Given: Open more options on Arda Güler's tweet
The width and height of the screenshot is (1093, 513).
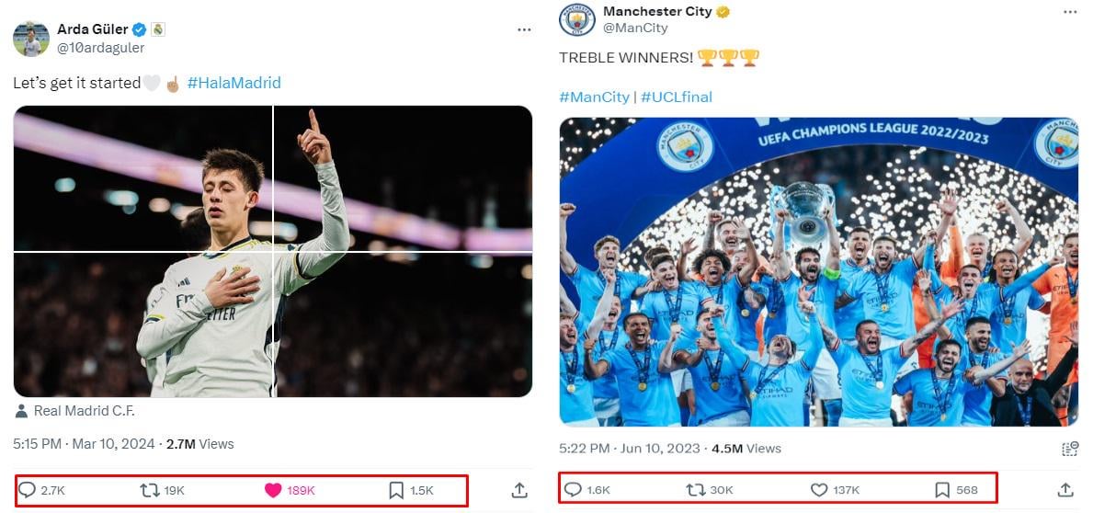Looking at the screenshot, I should (x=524, y=30).
